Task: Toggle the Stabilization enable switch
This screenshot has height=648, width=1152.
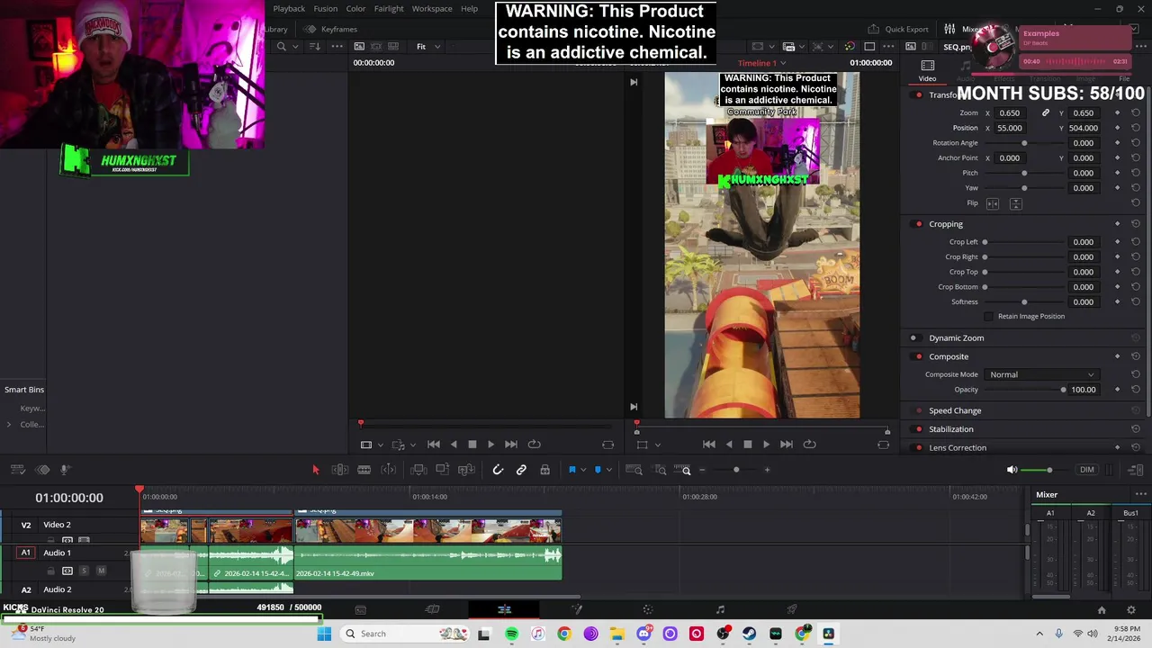Action: [x=918, y=429]
